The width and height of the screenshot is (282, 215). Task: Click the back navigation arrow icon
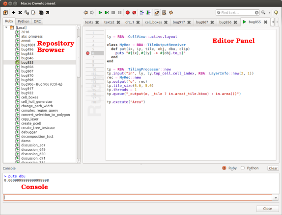[x=85, y=13]
